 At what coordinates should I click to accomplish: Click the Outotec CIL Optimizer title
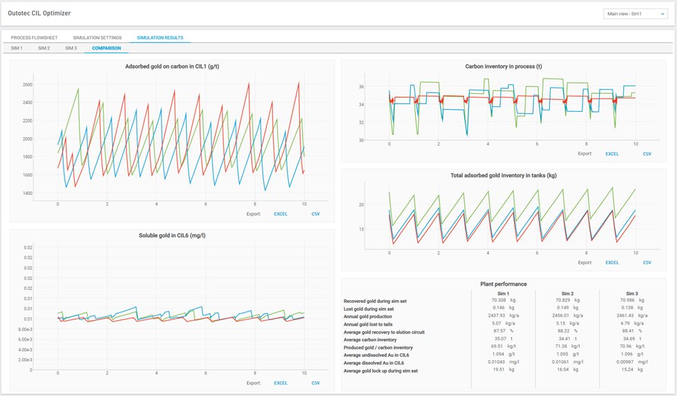pos(39,13)
